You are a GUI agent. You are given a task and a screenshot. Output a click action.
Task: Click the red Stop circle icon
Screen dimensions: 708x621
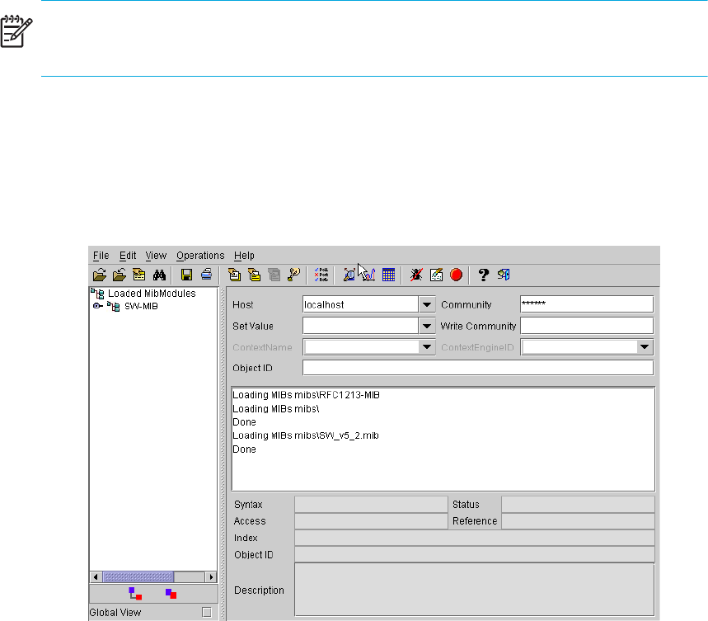coord(456,275)
